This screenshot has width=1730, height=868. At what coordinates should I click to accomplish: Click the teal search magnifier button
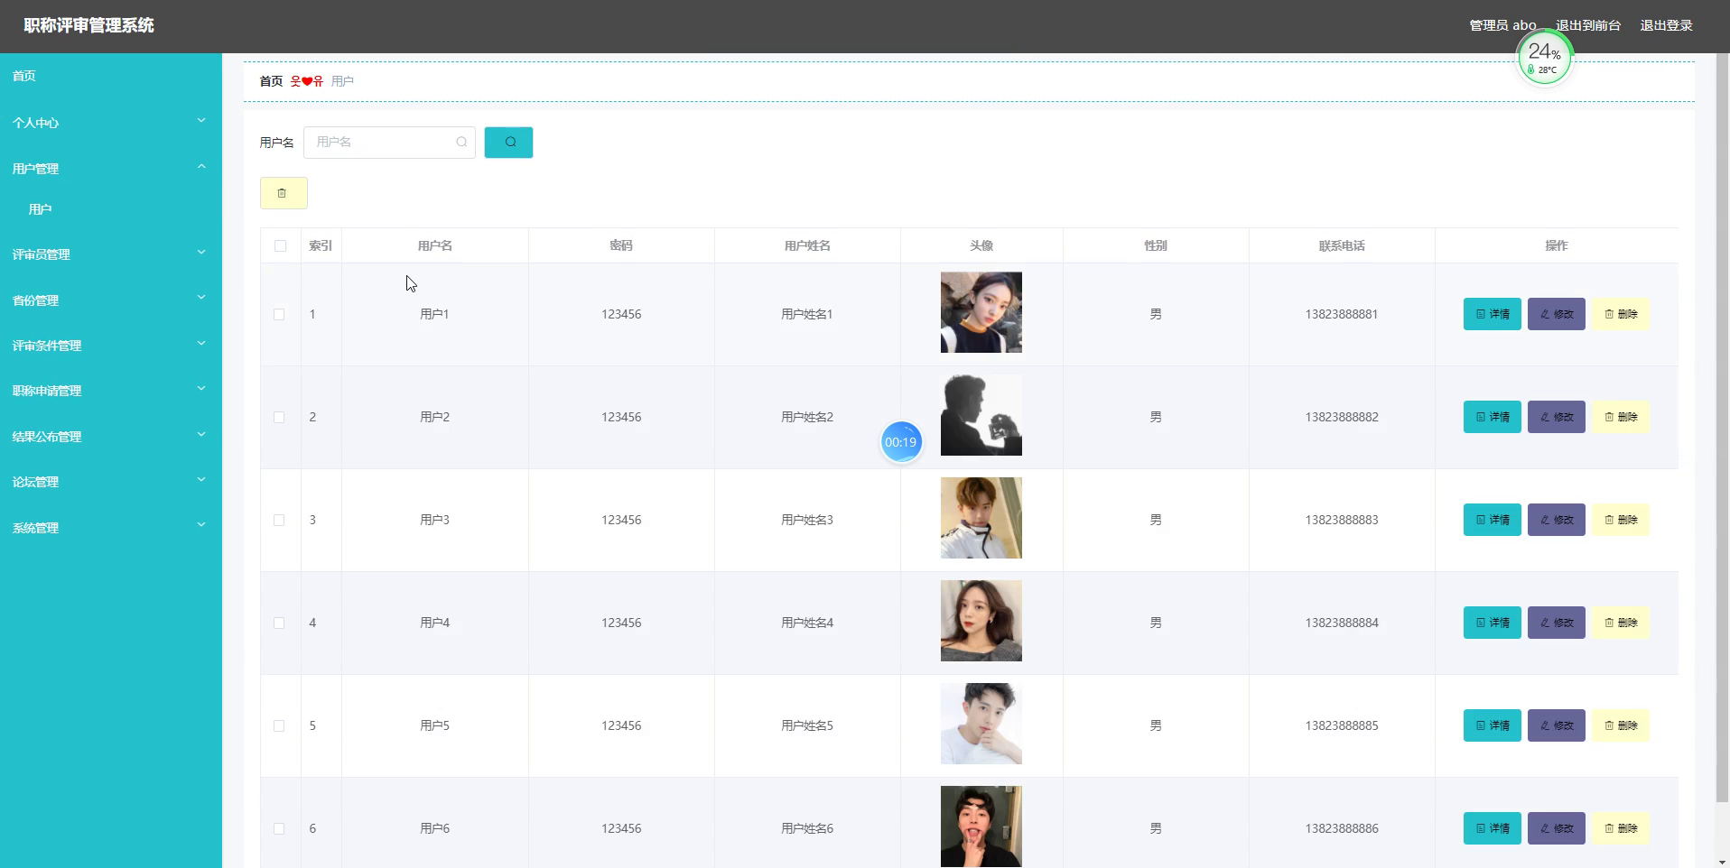coord(508,143)
